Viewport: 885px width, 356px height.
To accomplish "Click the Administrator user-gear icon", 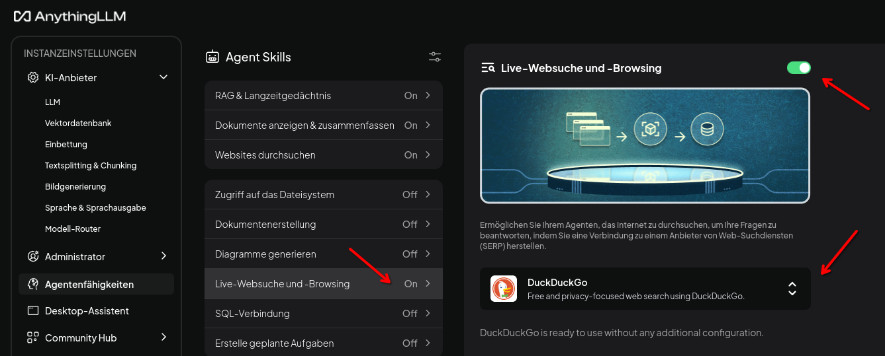I will coord(32,256).
